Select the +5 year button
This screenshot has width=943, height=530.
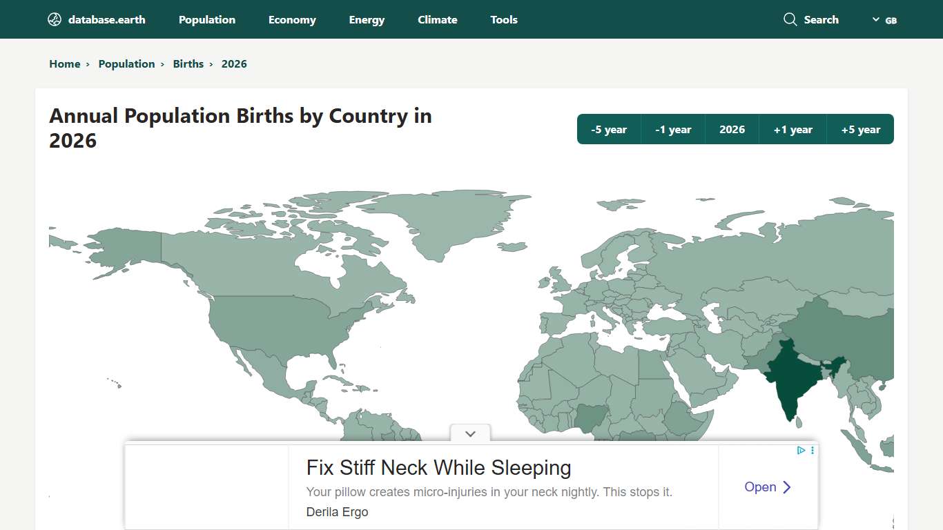tap(860, 129)
